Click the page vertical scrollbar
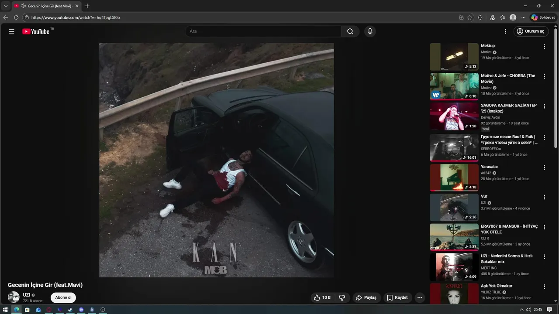 tap(556, 87)
